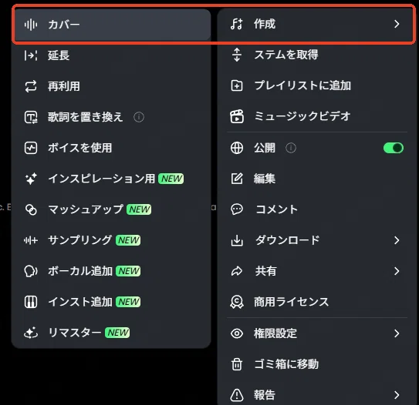The width and height of the screenshot is (419, 405).
Task: Click the piano keys icon for インスト追加
Action: (x=31, y=302)
